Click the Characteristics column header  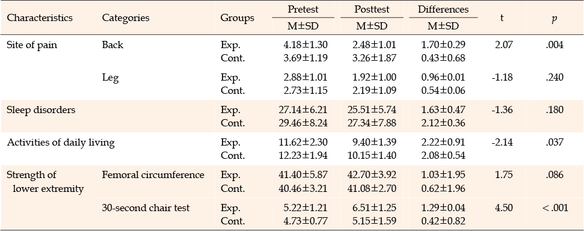[40, 18]
